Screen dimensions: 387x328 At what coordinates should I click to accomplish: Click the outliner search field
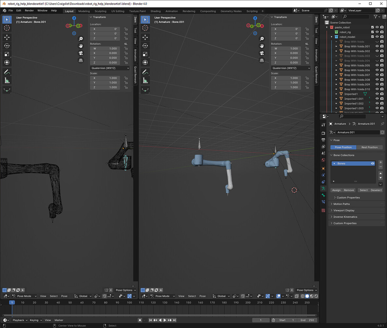(356, 16)
